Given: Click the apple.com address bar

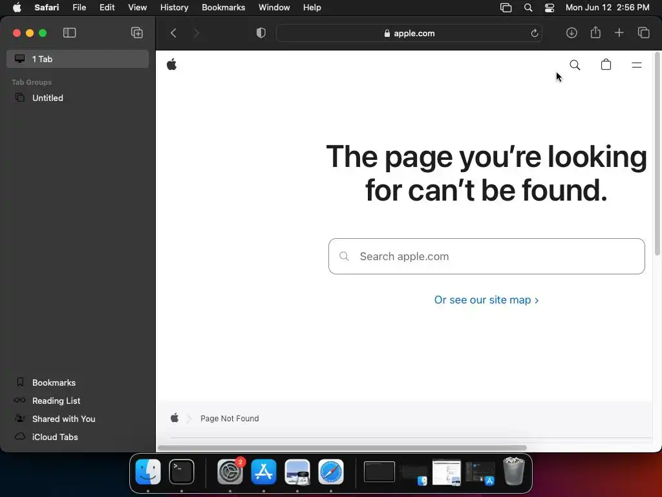Looking at the screenshot, I should [x=409, y=33].
